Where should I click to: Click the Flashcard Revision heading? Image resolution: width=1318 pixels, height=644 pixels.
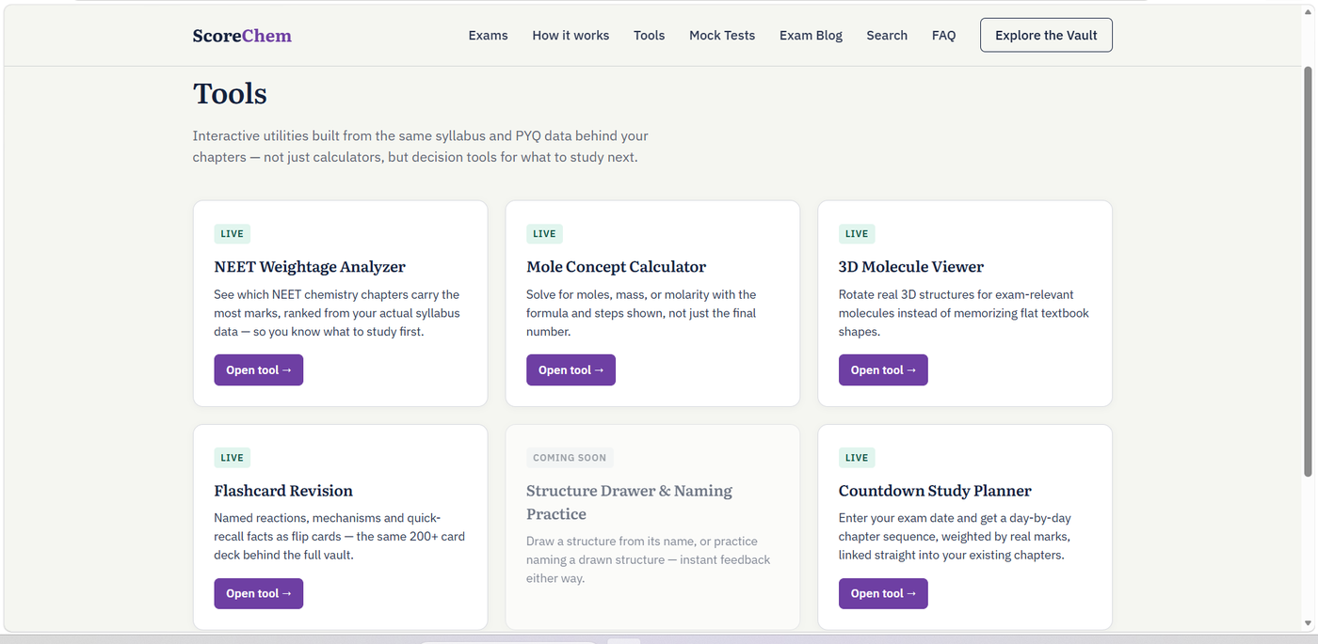[283, 491]
